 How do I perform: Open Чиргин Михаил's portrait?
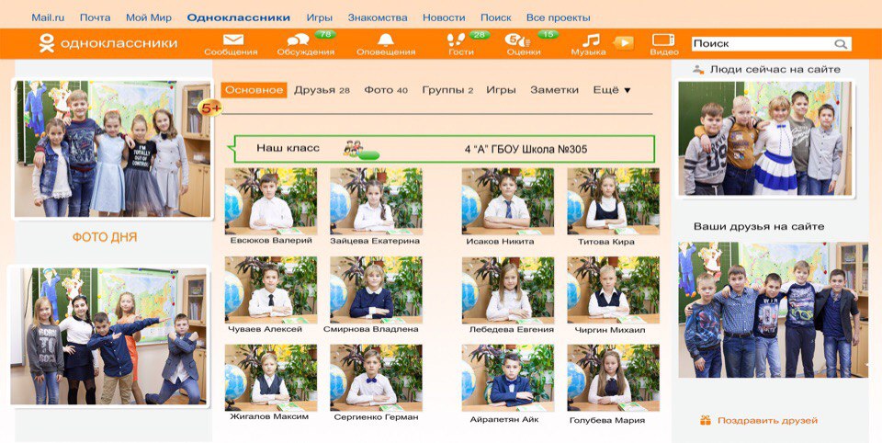pyautogui.click(x=613, y=290)
